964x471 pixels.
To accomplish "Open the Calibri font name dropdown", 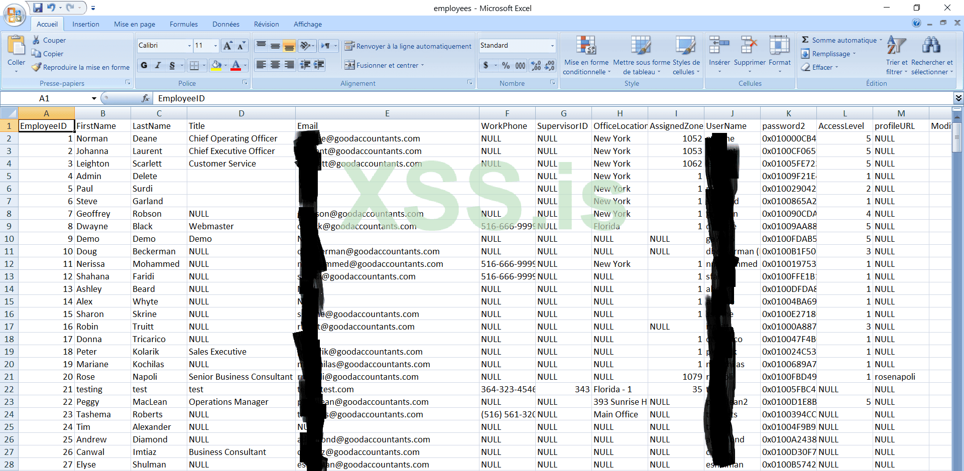I will point(189,46).
